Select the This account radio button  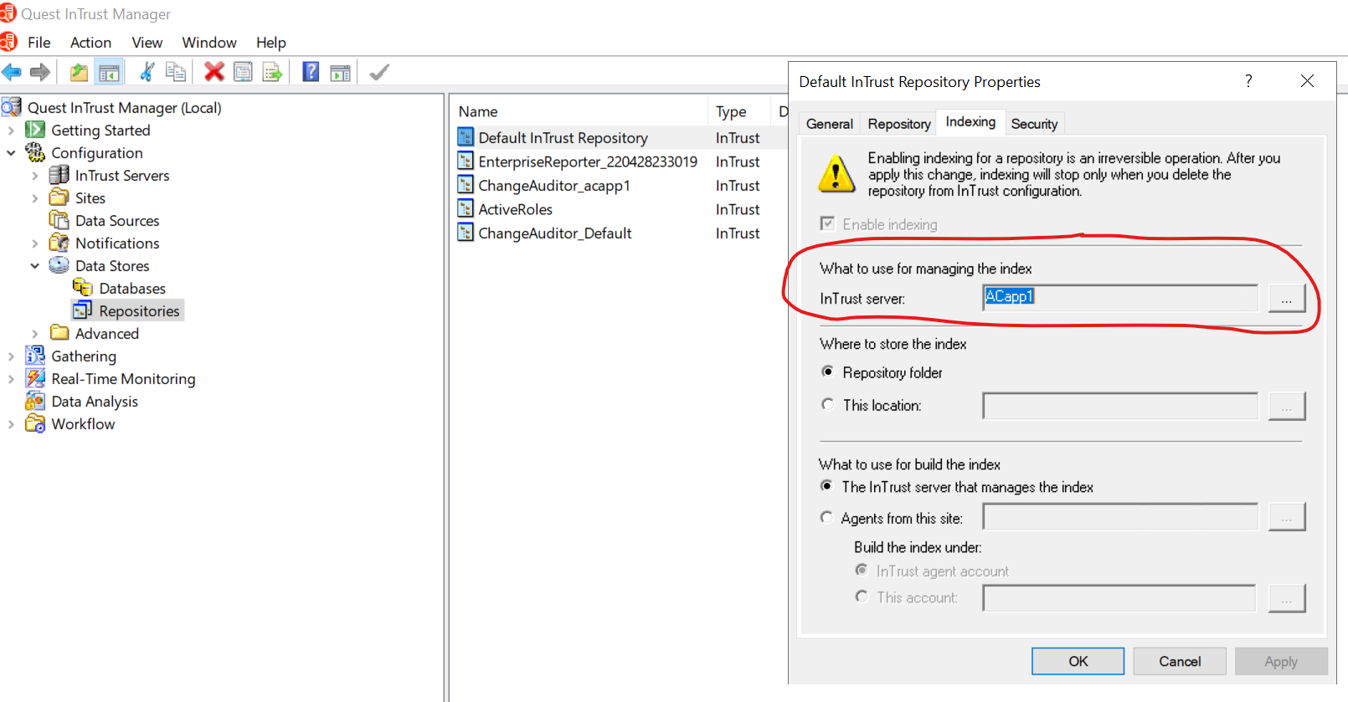coord(862,597)
